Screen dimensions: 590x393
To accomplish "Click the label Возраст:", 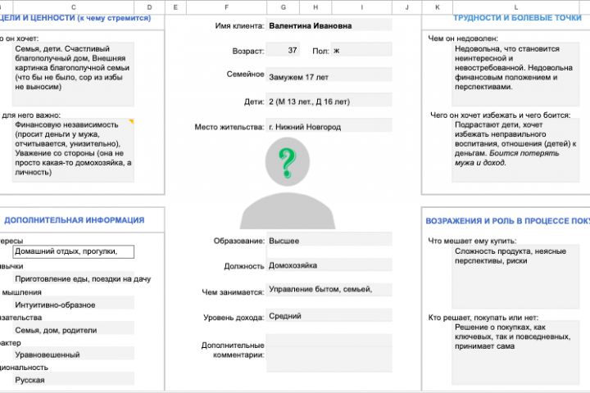I will tap(248, 51).
